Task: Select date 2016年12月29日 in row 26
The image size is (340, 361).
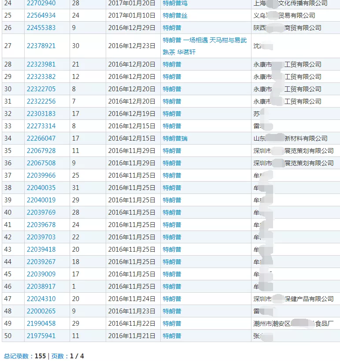Action: 132,28
